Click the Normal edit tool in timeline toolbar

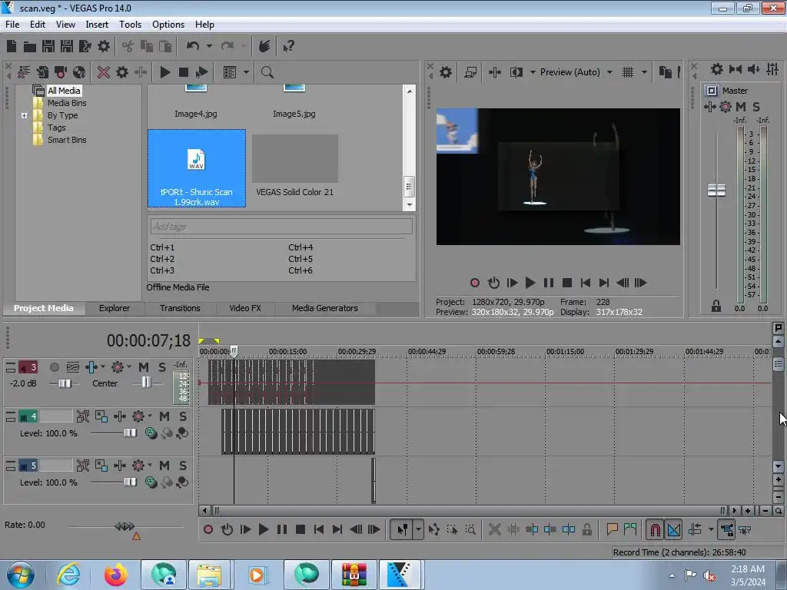pyautogui.click(x=403, y=529)
